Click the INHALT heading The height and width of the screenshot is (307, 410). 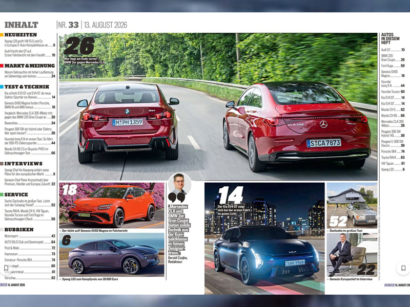click(x=21, y=25)
